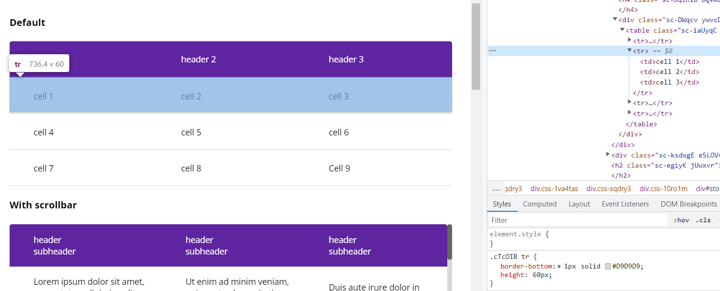Click the page's vertical scrollbar thumb

click(476, 47)
